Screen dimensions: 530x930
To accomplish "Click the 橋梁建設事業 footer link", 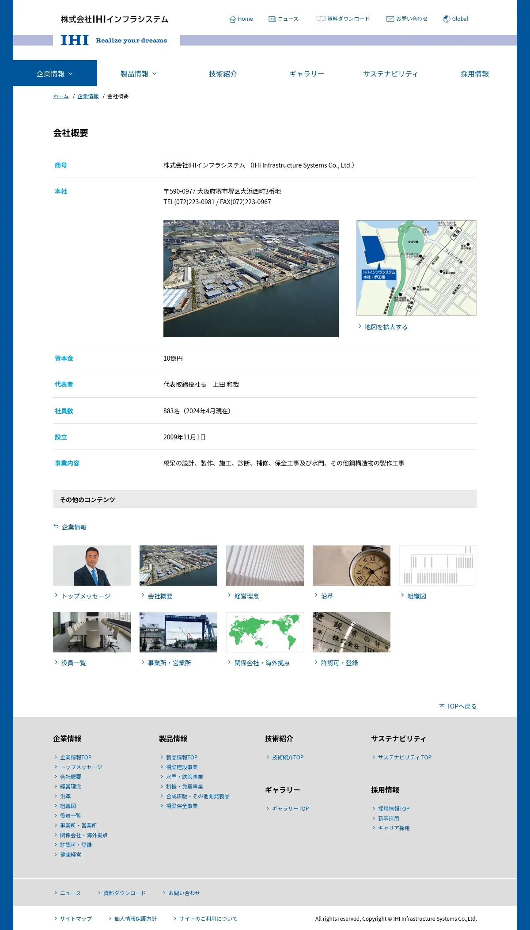I will pos(182,767).
